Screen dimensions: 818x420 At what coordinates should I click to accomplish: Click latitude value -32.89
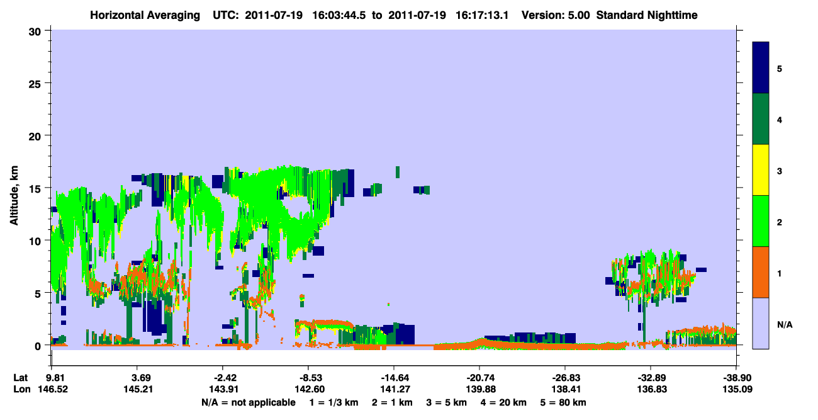pos(650,378)
